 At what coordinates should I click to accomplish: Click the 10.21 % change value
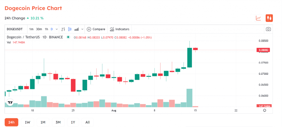37,18
